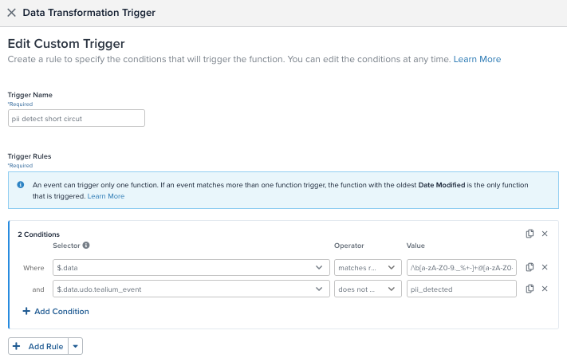Image resolution: width=567 pixels, height=358 pixels.
Task: Click the pii_detected value field
Action: [461, 289]
